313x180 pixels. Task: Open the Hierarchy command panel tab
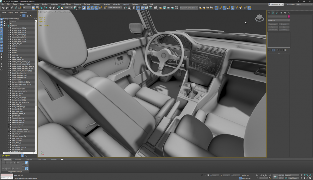[x=277, y=12]
